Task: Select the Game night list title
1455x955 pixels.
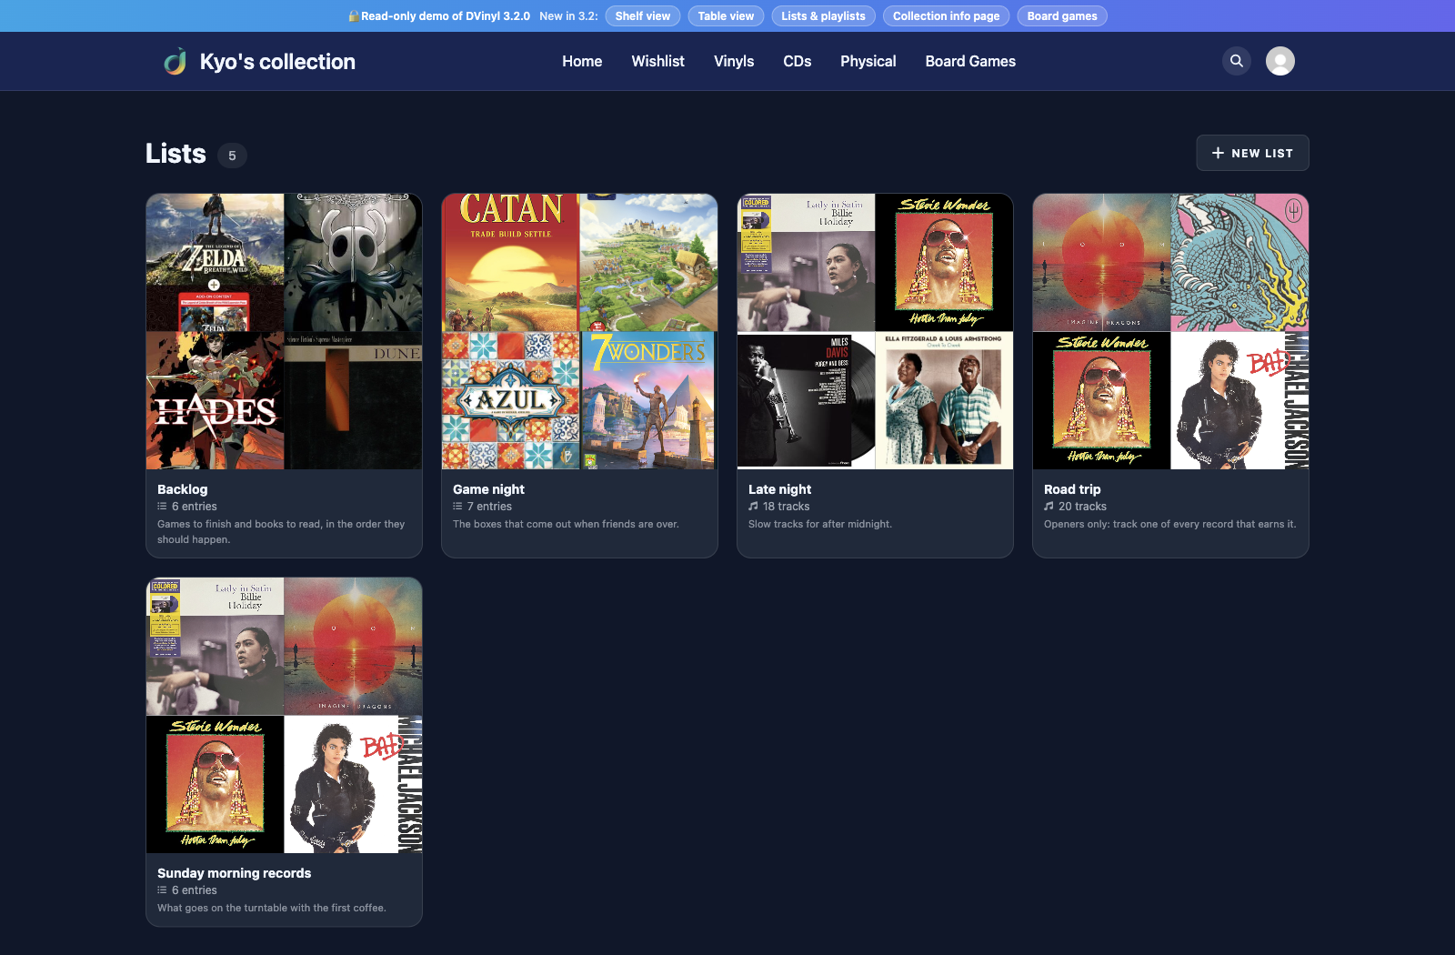Action: pos(488,489)
